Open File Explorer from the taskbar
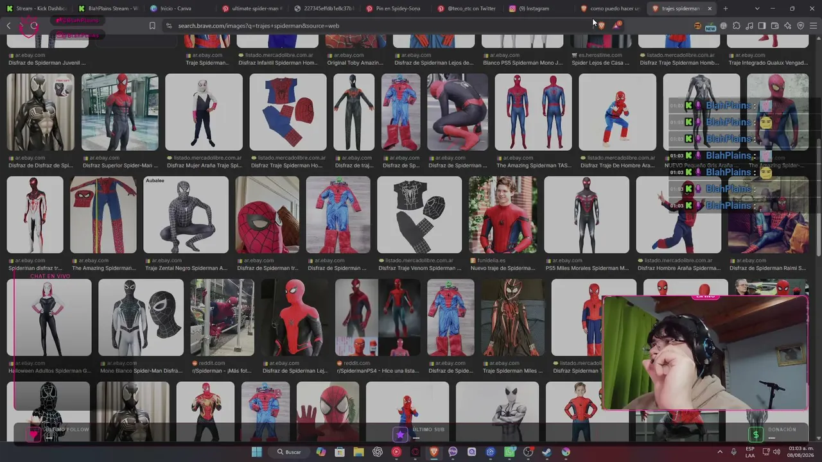 point(359,452)
